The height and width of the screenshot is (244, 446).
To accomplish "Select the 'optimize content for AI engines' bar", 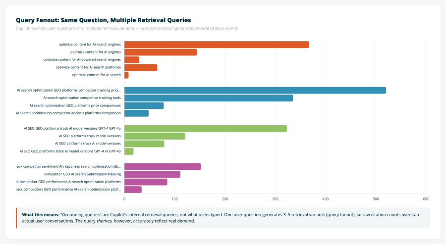I will [161, 52].
